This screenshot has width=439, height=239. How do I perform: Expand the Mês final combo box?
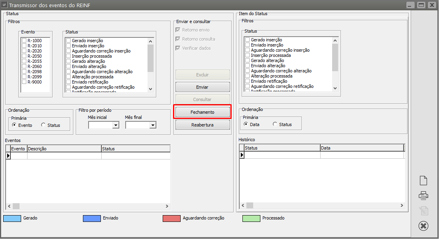pyautogui.click(x=153, y=125)
